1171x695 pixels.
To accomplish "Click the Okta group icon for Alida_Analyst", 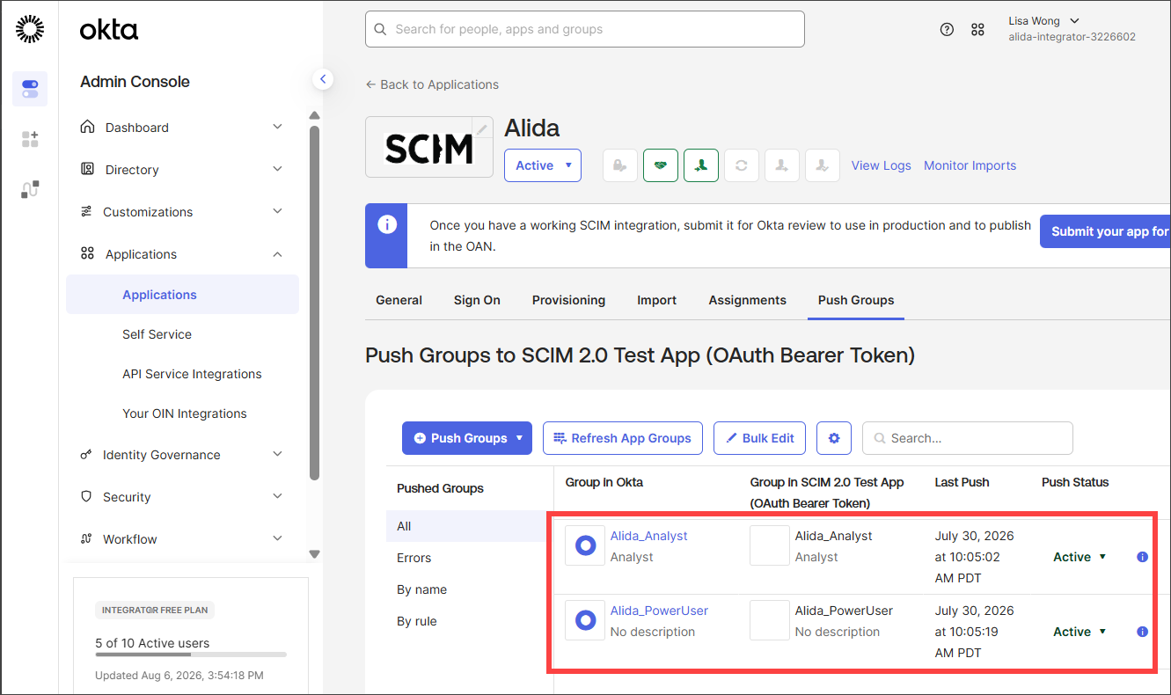I will (585, 545).
